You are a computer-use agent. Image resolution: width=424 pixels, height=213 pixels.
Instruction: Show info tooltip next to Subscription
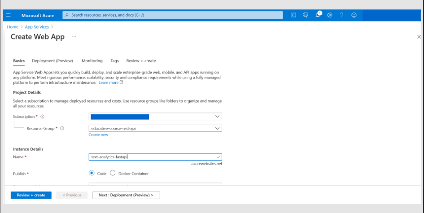(x=43, y=117)
